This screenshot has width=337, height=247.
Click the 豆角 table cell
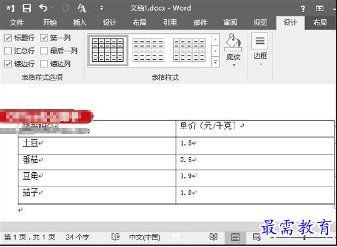(x=97, y=178)
